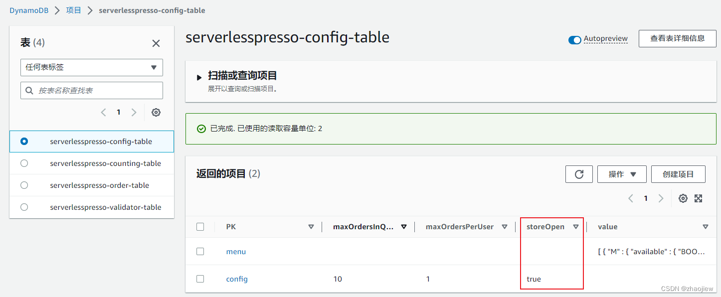Sort by the PK column arrow
This screenshot has width=721, height=297.
click(311, 227)
